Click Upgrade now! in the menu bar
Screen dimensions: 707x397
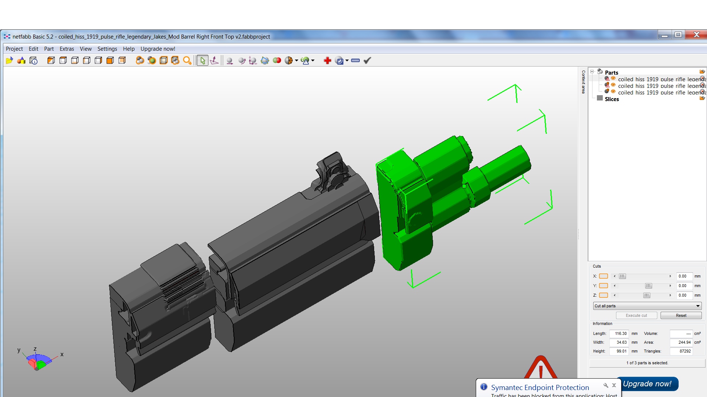point(158,49)
